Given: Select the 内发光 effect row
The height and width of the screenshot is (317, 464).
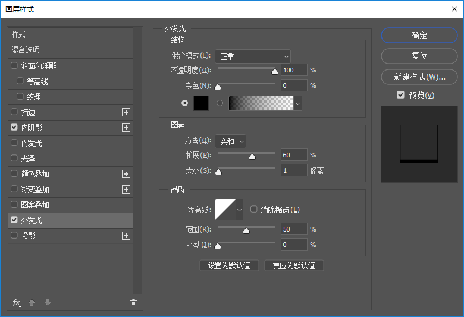Looking at the screenshot, I should tap(70, 143).
